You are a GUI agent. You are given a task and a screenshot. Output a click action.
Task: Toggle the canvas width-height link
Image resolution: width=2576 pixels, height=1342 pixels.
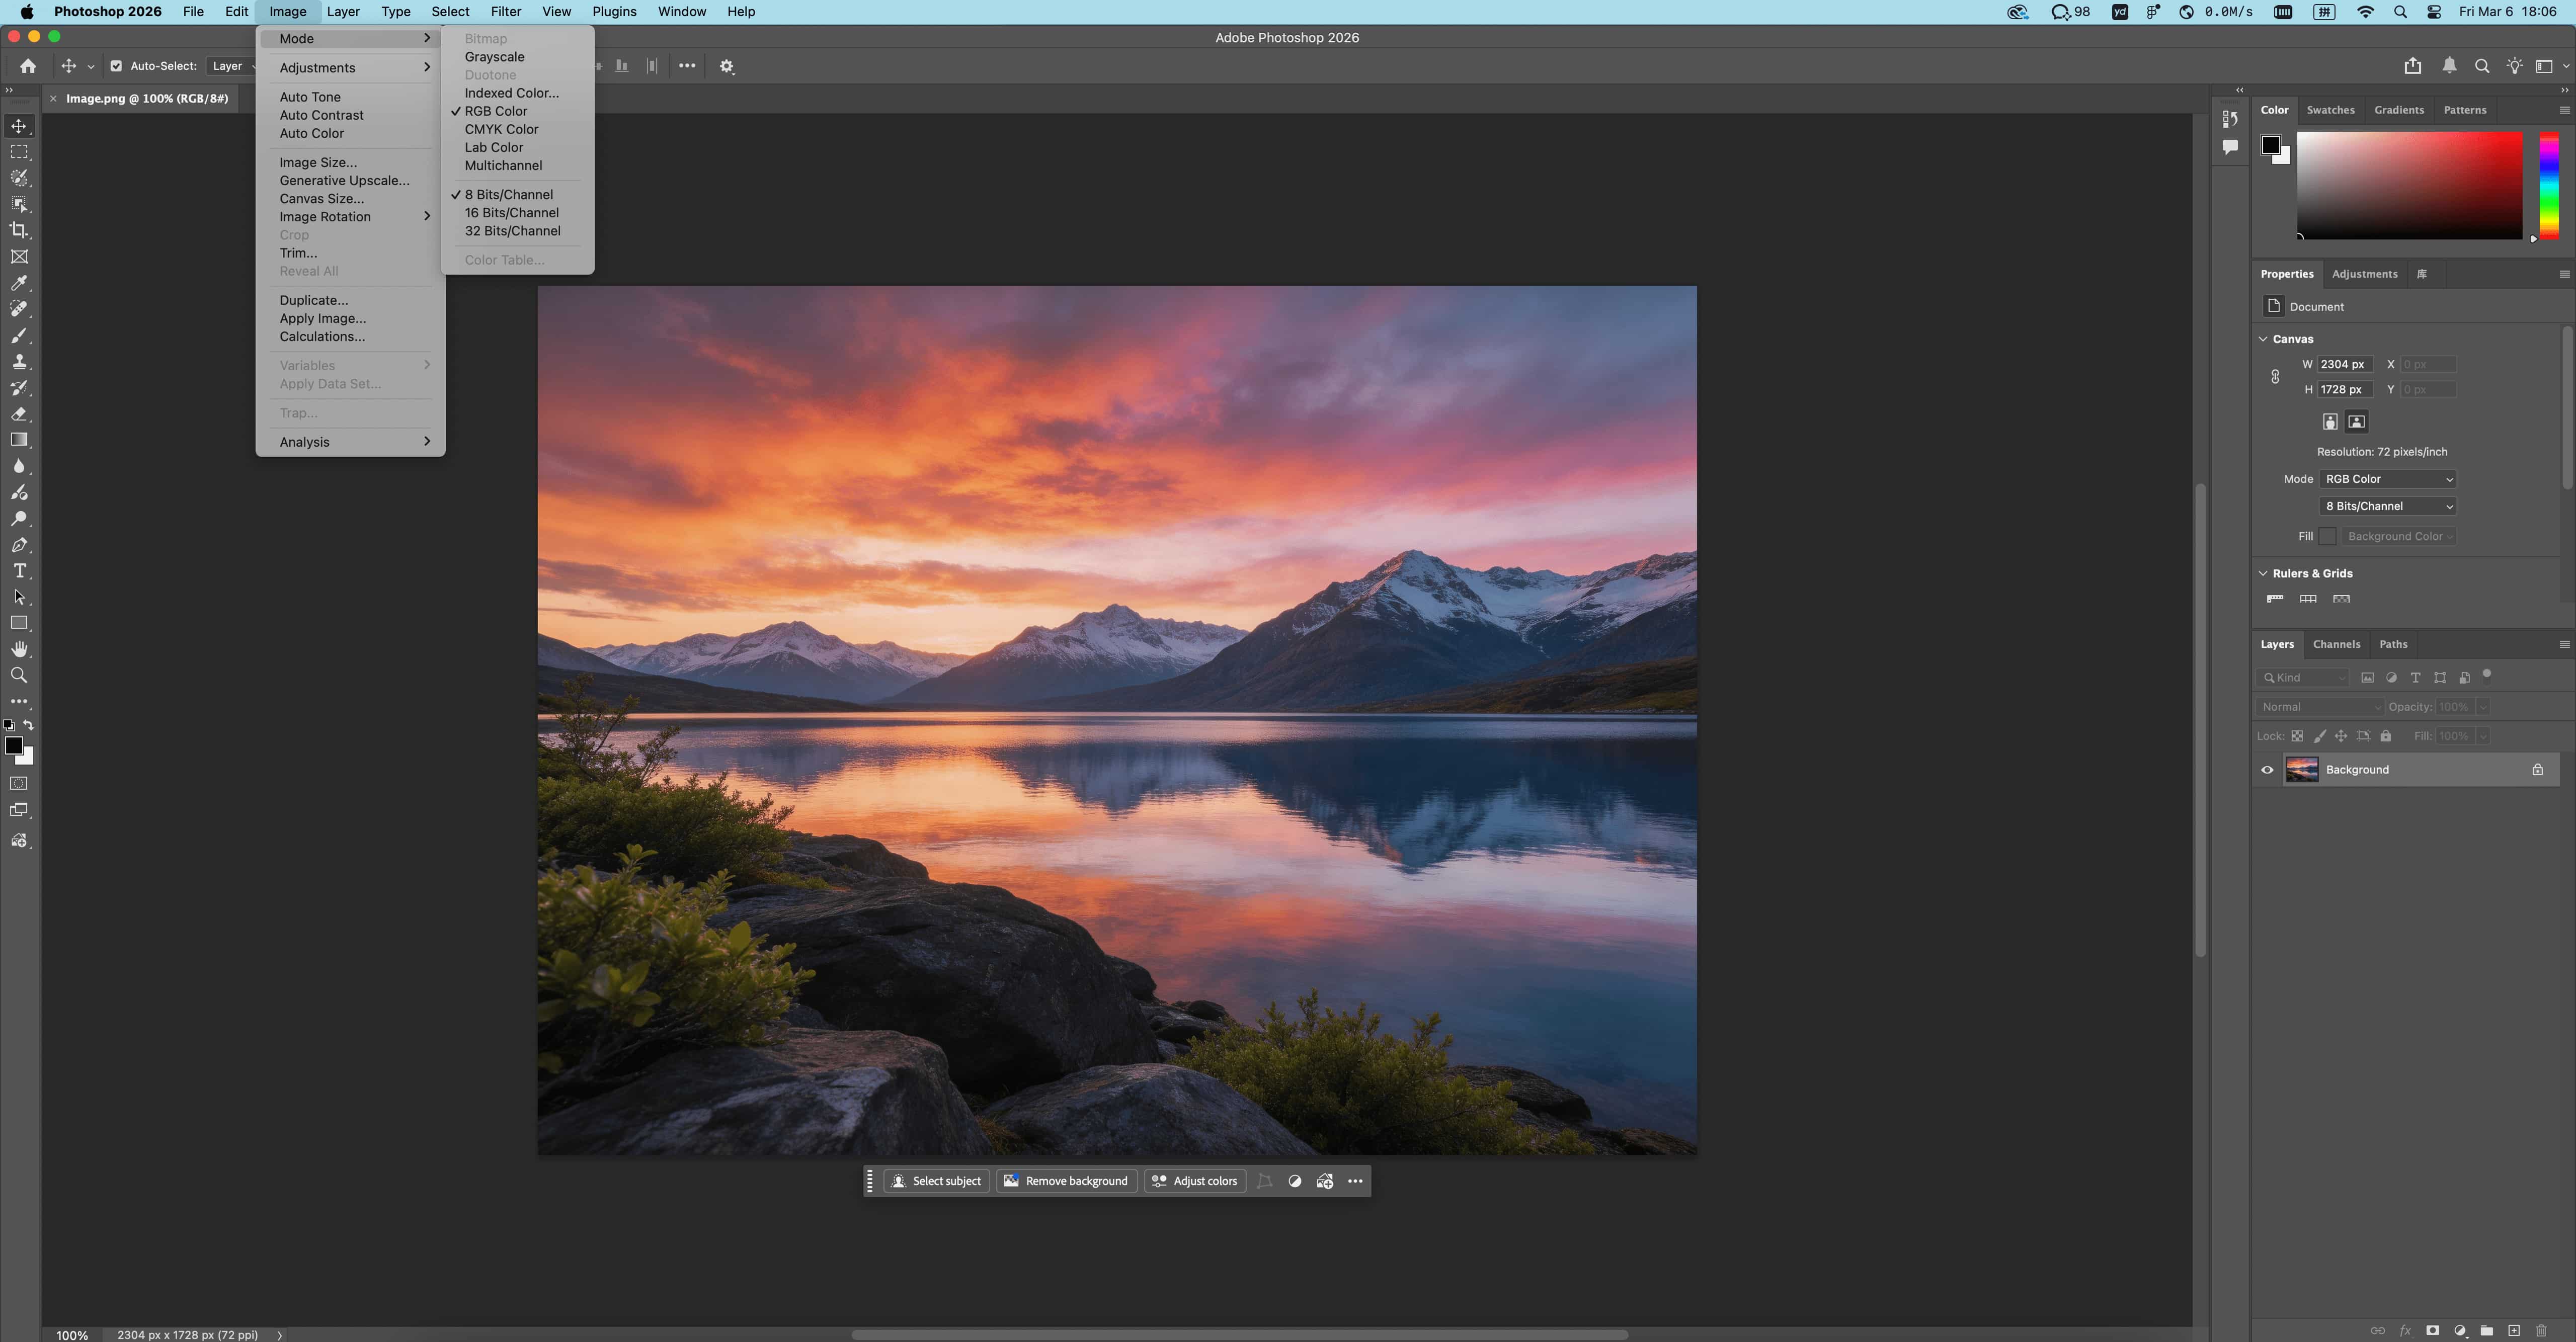[2275, 377]
